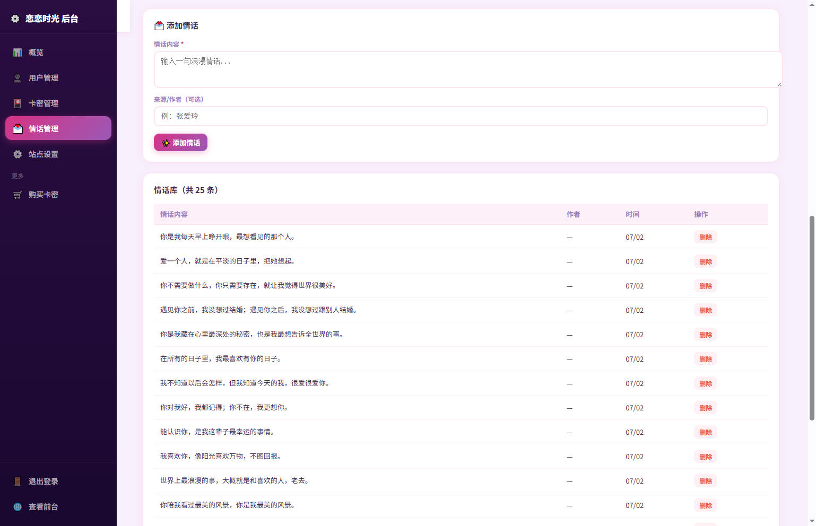The image size is (816, 526).
Task: Delete row 你不需要做什么
Action: coord(706,286)
